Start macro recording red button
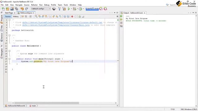The image size is (198, 111). 72,16
